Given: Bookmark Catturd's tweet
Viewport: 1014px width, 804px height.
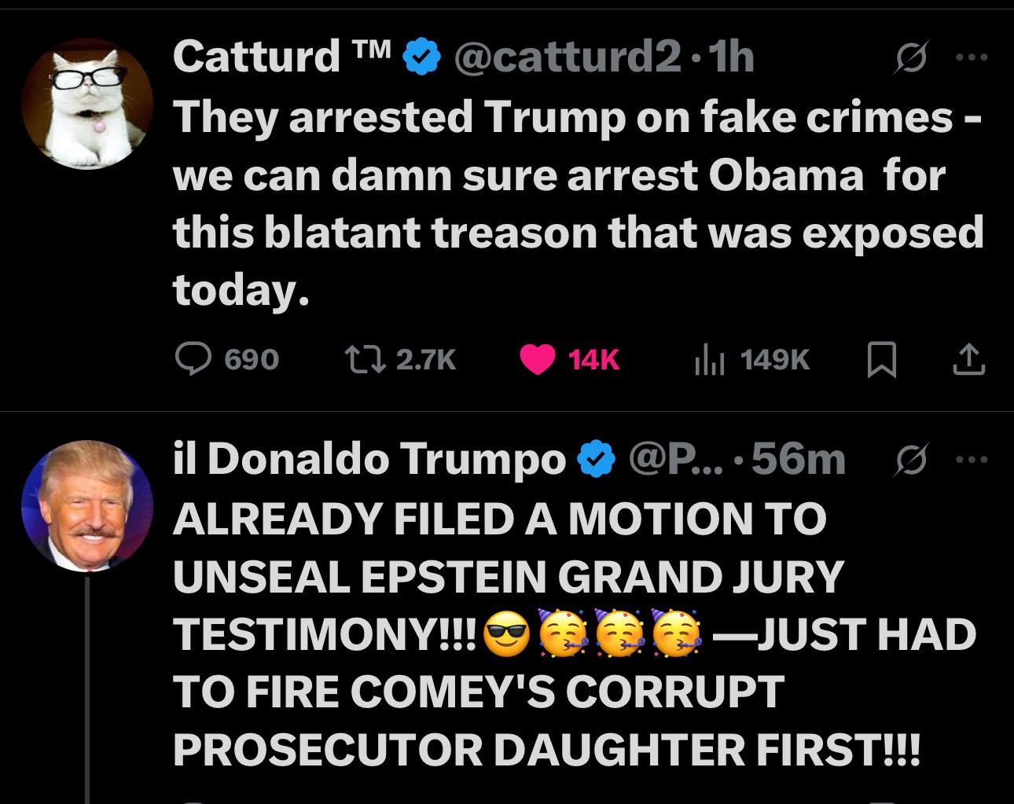Looking at the screenshot, I should 881,361.
